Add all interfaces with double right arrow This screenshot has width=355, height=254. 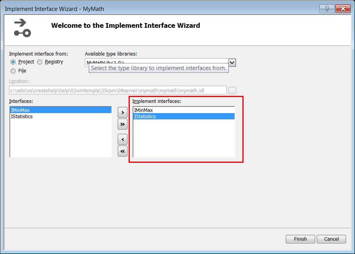tap(122, 124)
